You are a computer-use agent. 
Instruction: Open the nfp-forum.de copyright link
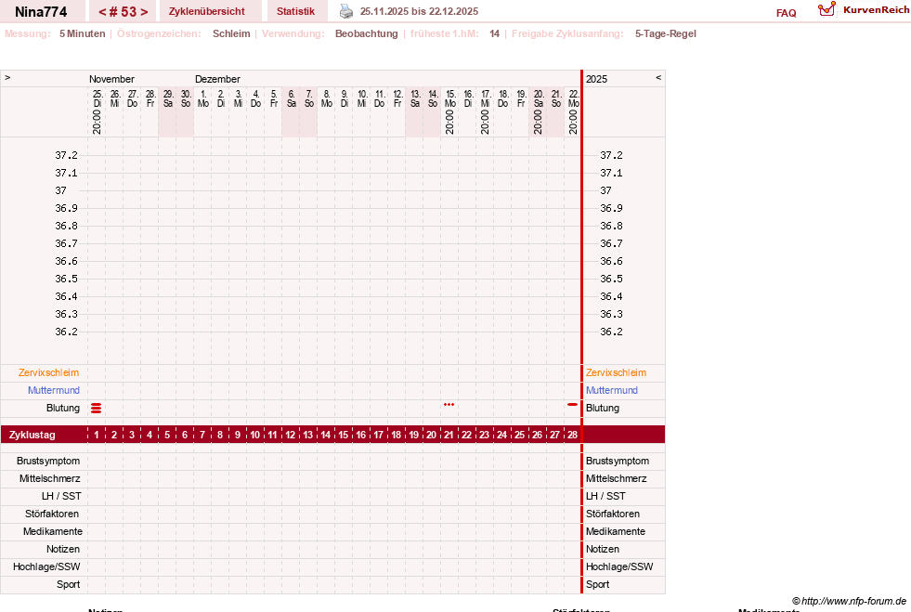point(849,601)
